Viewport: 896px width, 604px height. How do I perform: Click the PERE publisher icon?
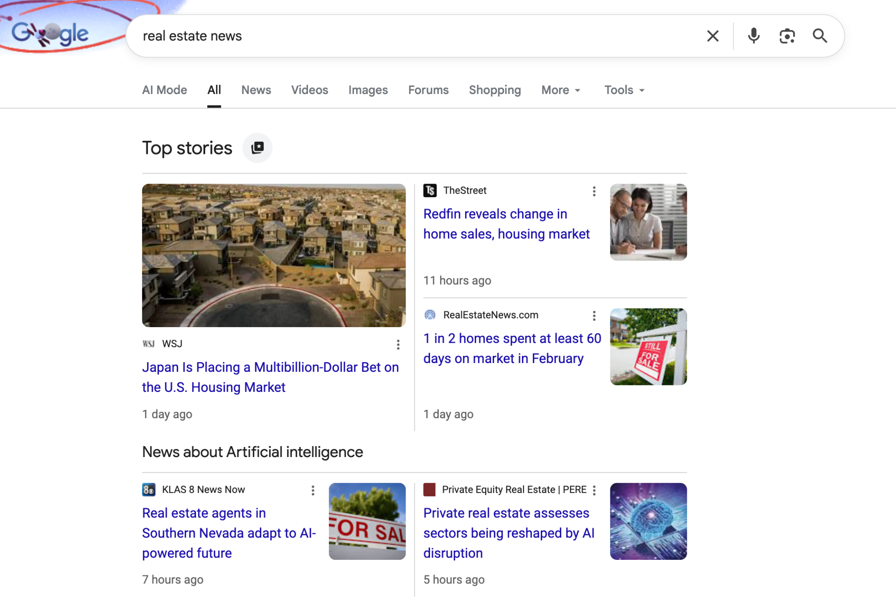pos(429,489)
